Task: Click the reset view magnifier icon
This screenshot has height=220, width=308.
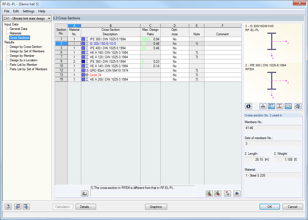Action: 298,106
